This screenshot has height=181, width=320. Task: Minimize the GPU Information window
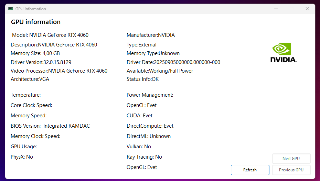pos(276,9)
